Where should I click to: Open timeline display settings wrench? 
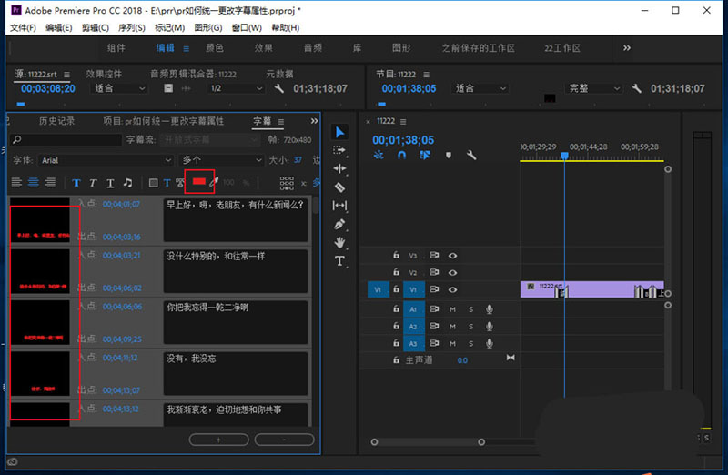471,156
